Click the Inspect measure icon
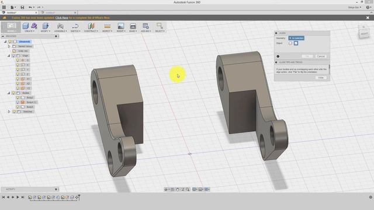Viewport: 374px width, 210px height. pyautogui.click(x=107, y=26)
